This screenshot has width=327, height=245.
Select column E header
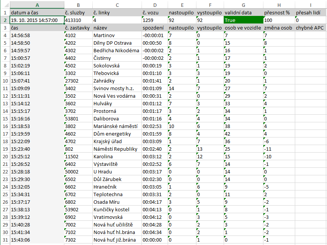182,5
